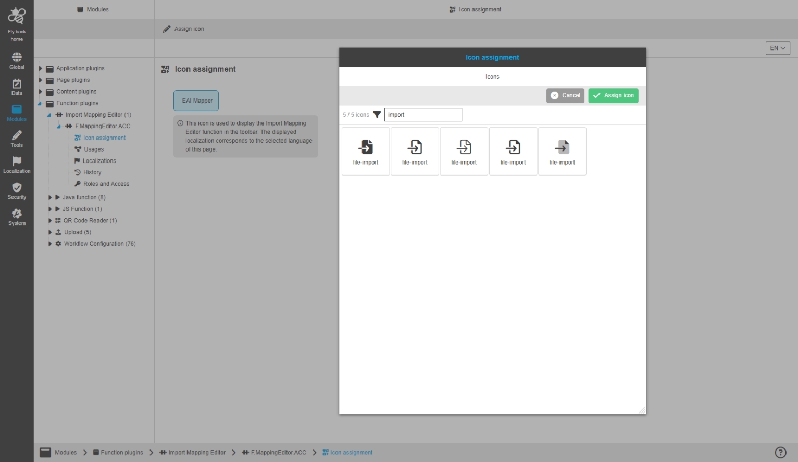Click the F.MappingEditor.ACC tree label
The width and height of the screenshot is (798, 462).
pos(103,126)
